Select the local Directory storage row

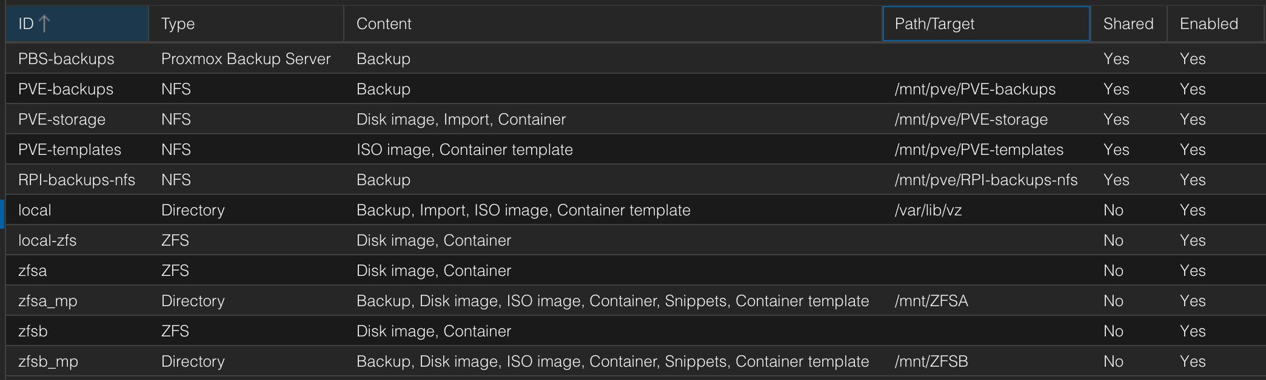[35, 210]
